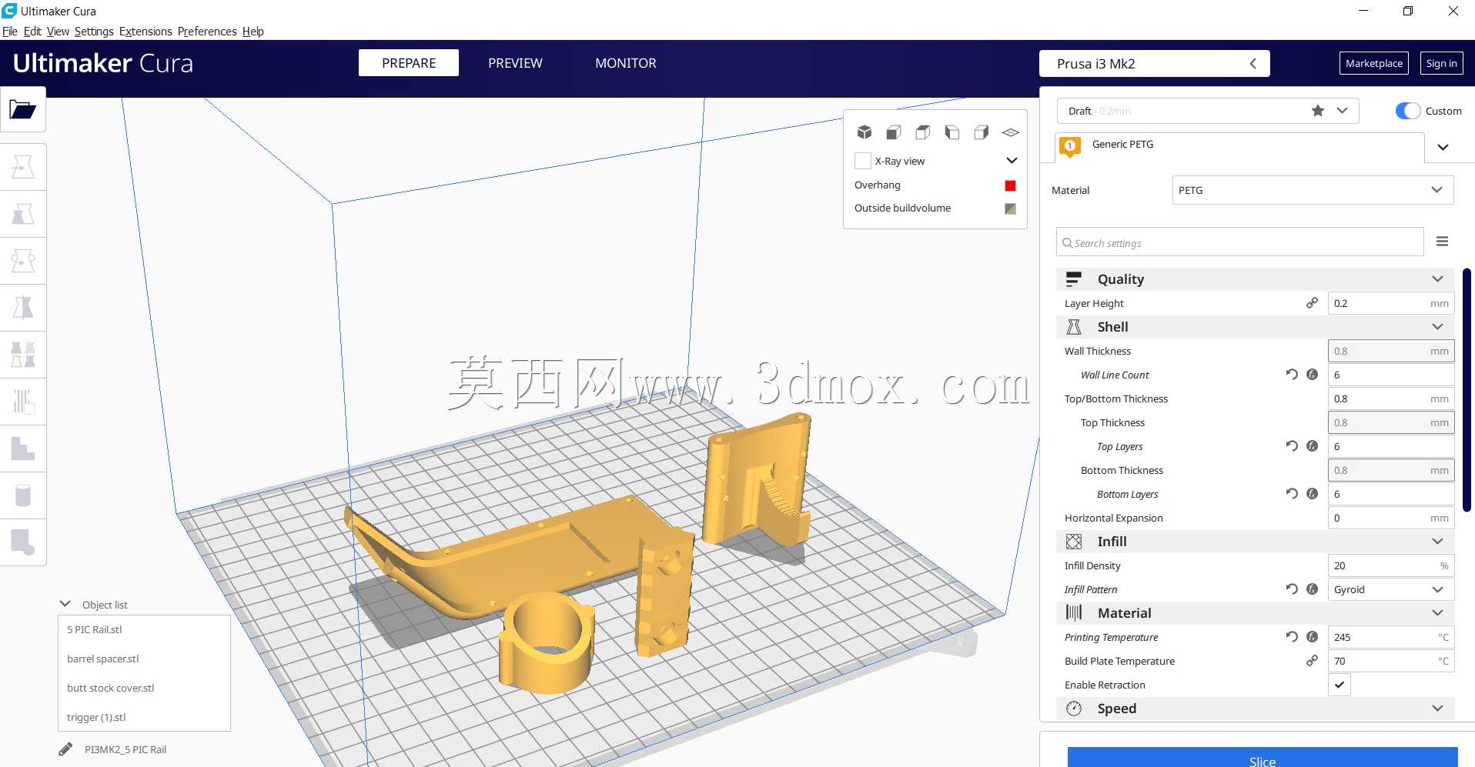Click the Slice button

[1263, 758]
